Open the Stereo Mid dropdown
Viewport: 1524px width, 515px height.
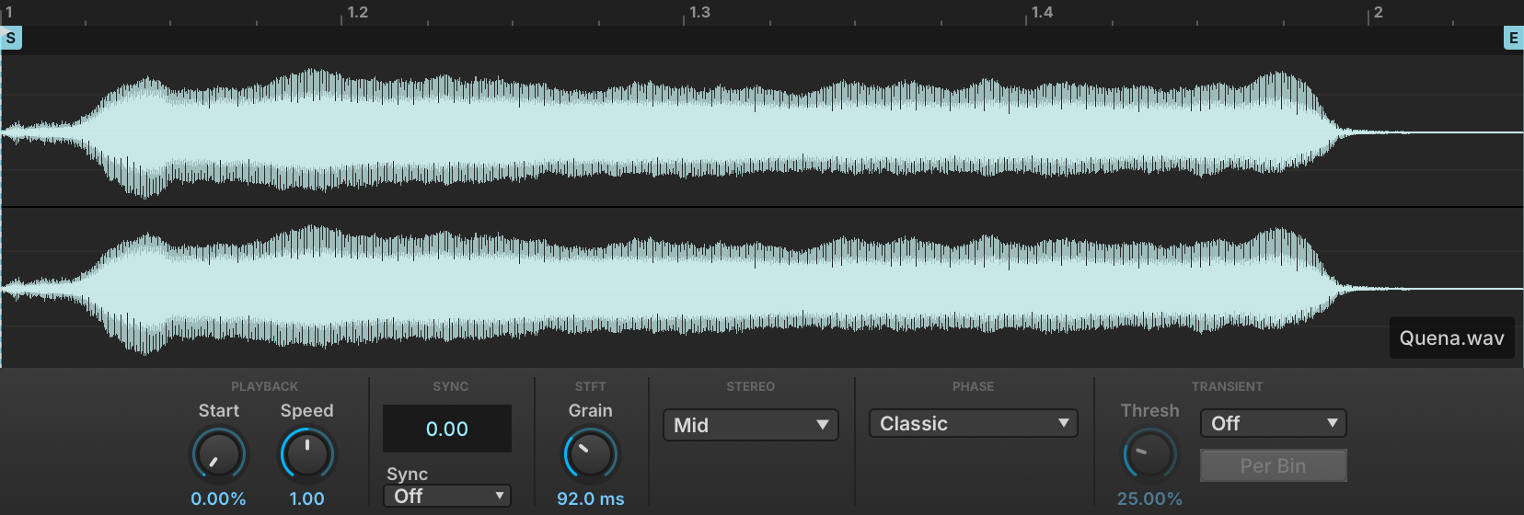(751, 425)
